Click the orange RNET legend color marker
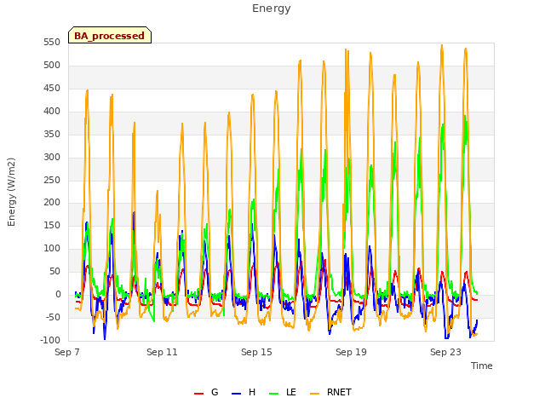545x409 pixels. tap(314, 394)
